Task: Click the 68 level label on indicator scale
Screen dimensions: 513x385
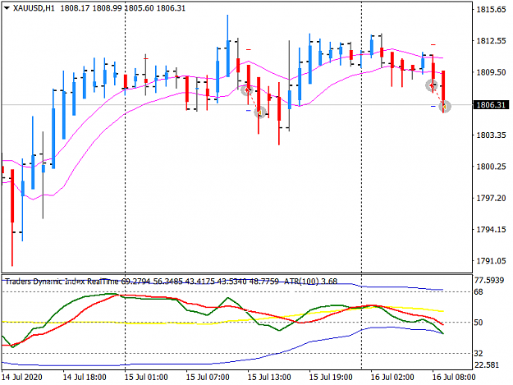Action: [479, 291]
